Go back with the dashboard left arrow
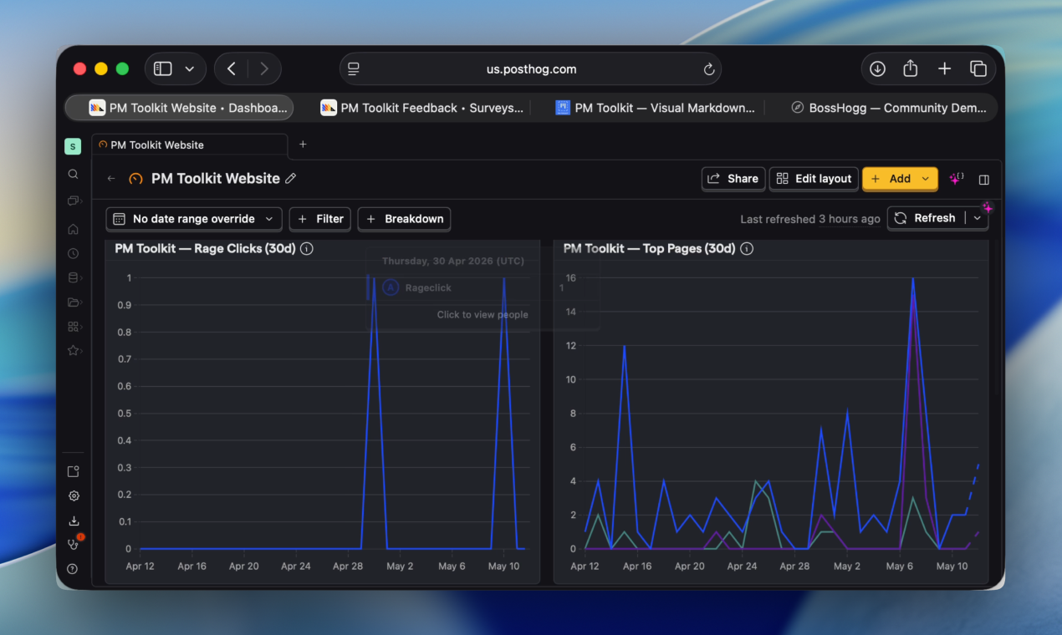Screen dimensions: 1062x635 pos(111,179)
